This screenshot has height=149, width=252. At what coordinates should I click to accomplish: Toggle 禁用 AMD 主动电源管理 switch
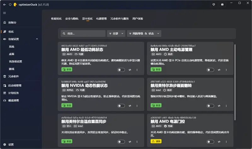coord(210,70)
